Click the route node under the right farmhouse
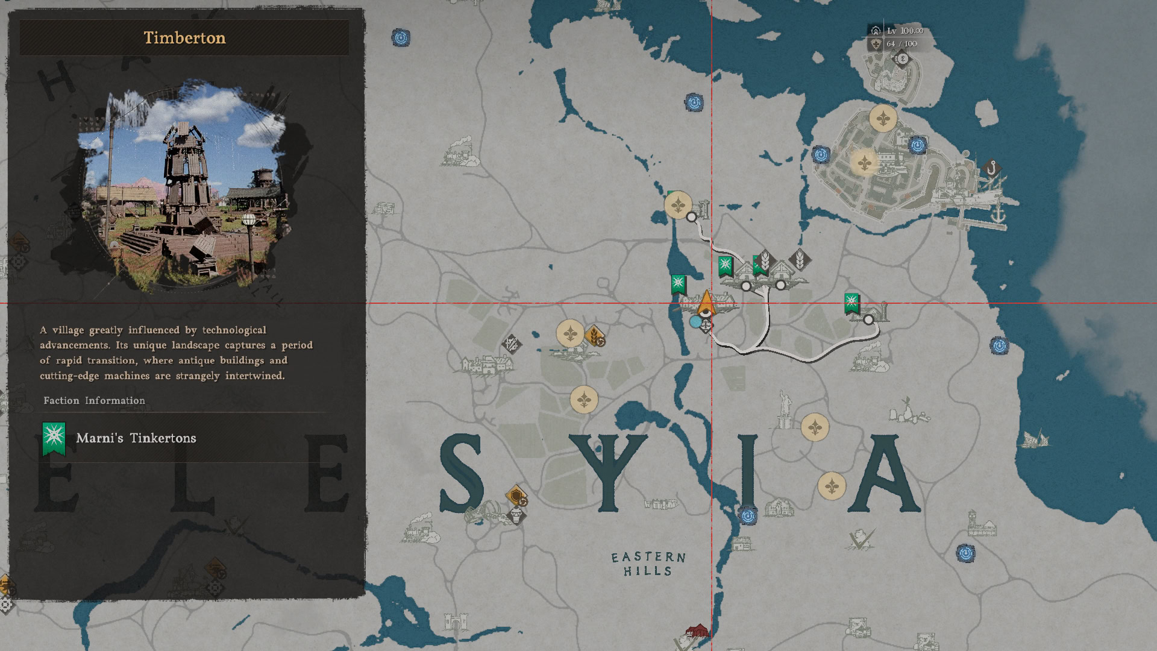Viewport: 1157px width, 651px height. (781, 285)
